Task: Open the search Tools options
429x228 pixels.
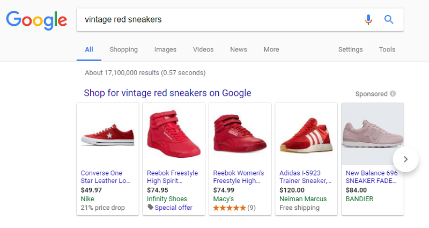Action: (387, 49)
